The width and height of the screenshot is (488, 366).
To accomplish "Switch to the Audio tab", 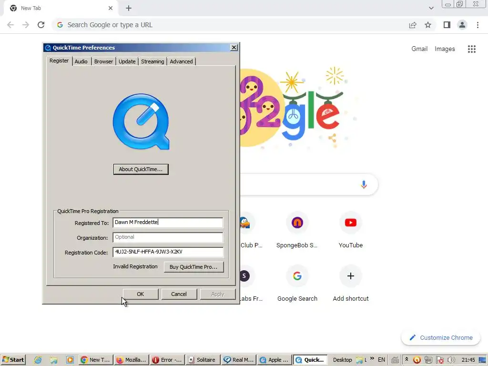I will tap(81, 61).
